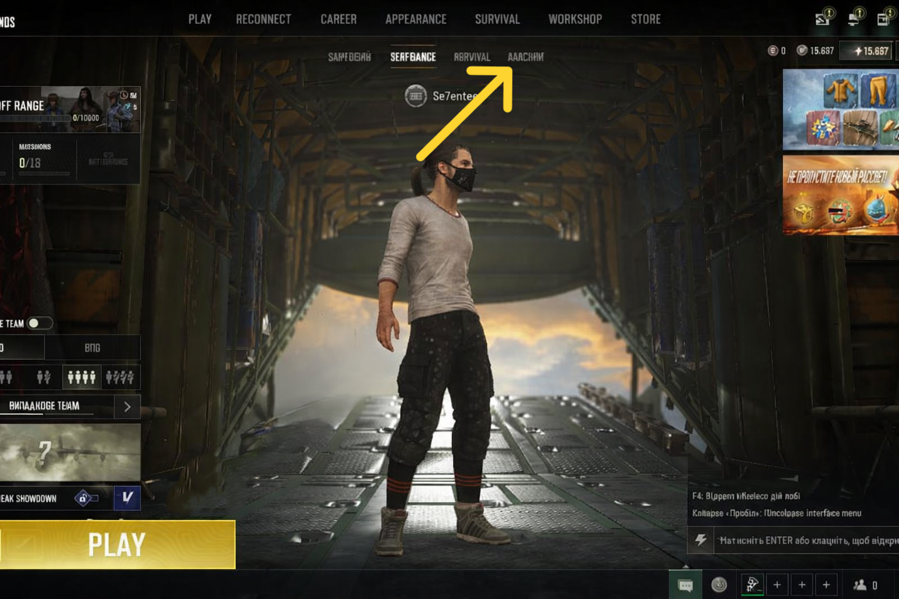Start matchmaking with the yellow PLAY button
The height and width of the screenshot is (599, 899).
[x=117, y=545]
